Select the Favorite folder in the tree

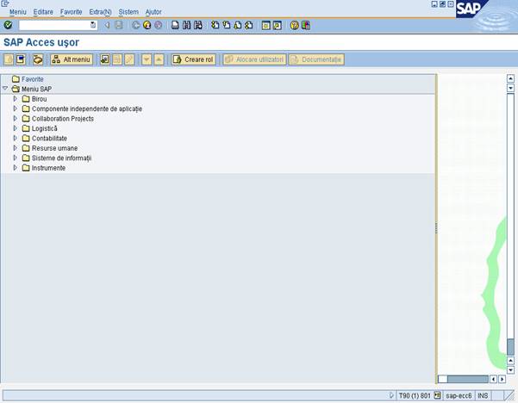tap(33, 79)
